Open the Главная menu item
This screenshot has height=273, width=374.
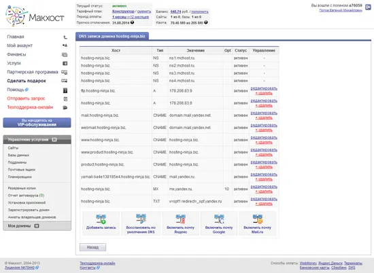point(16,37)
